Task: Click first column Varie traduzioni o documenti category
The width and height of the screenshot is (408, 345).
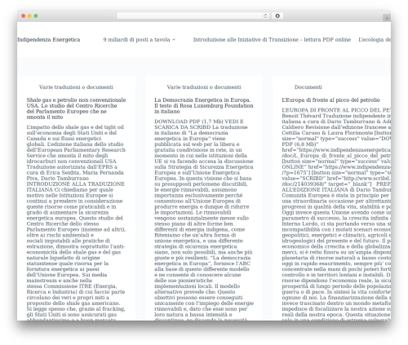Action: (76, 87)
